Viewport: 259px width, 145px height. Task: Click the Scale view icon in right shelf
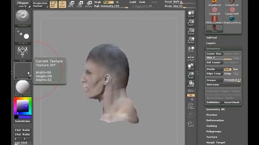click(x=191, y=75)
